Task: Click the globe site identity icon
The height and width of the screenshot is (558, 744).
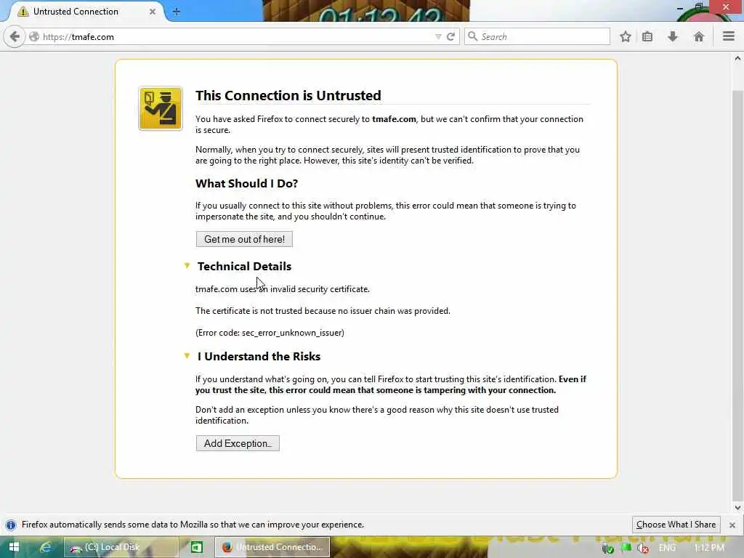Action: coord(34,36)
